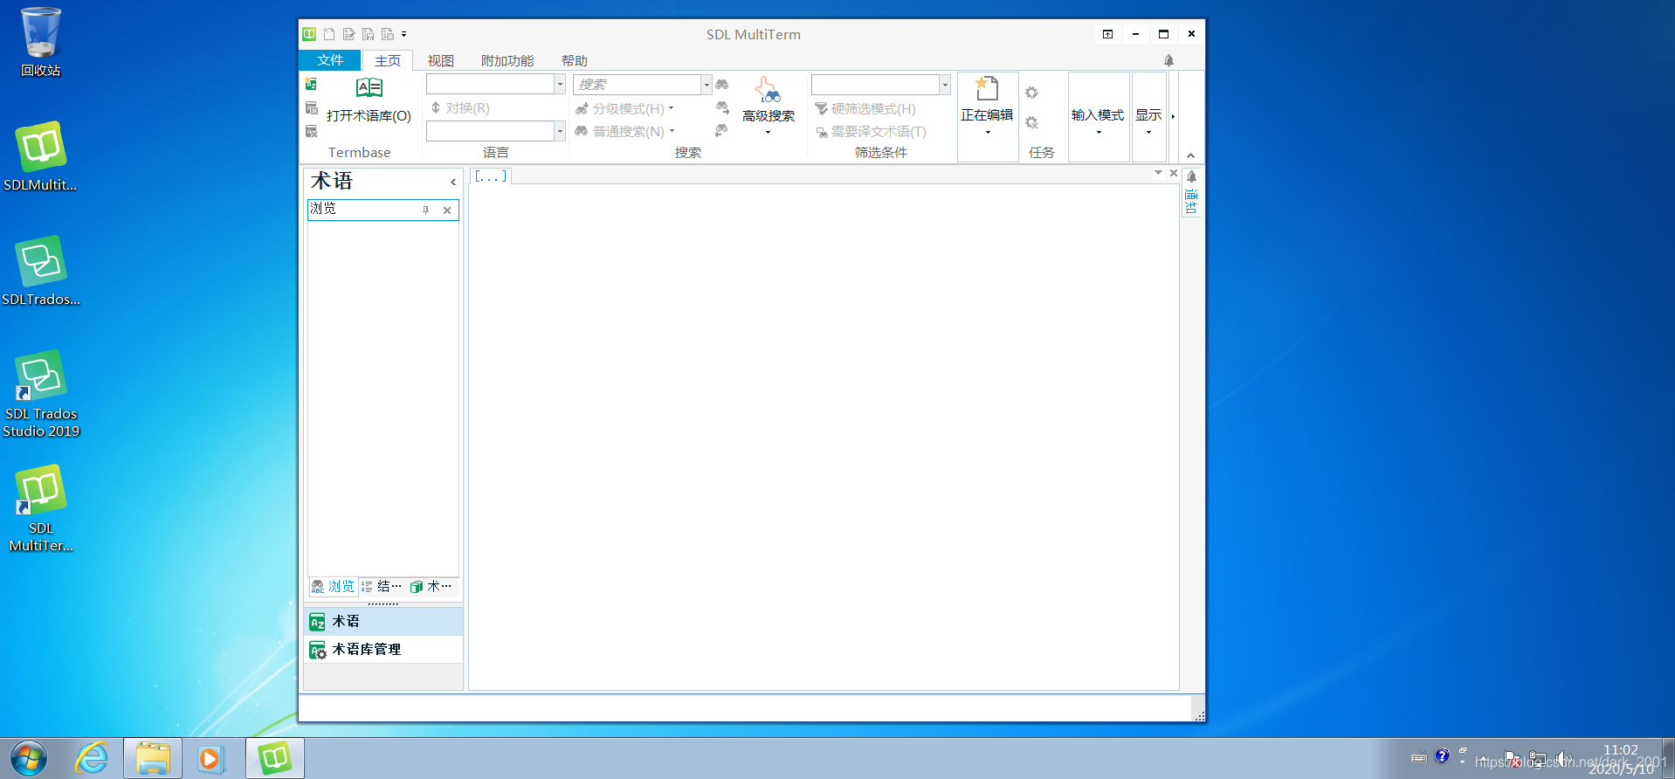Click the SDL MultiTerm app icon in title bar

point(309,34)
